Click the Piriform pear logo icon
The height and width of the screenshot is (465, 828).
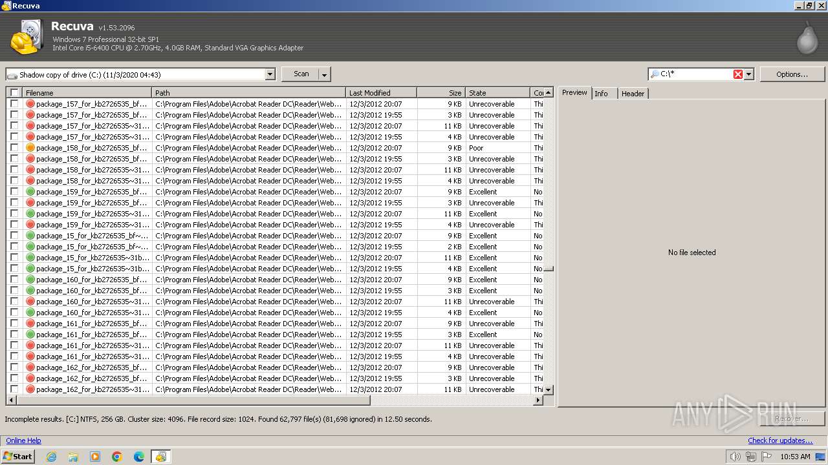coord(807,37)
